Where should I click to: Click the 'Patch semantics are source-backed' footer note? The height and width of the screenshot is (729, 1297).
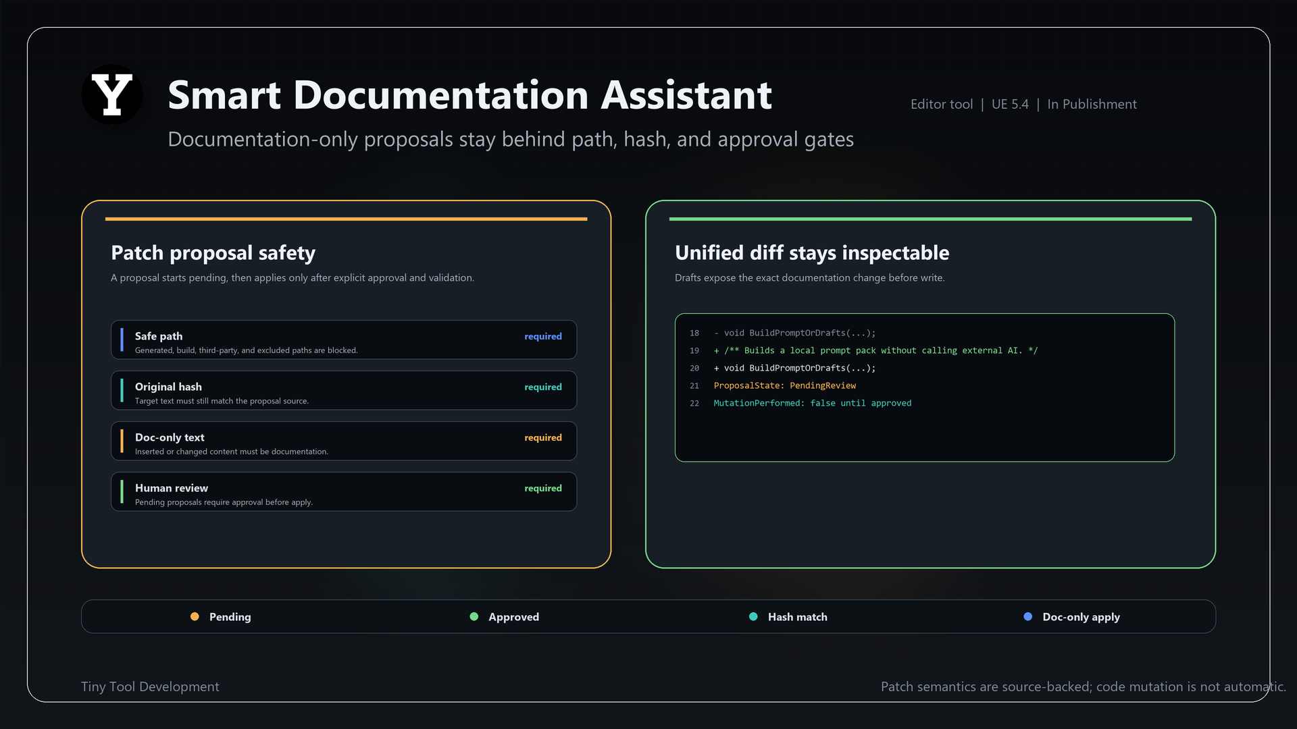1084,686
